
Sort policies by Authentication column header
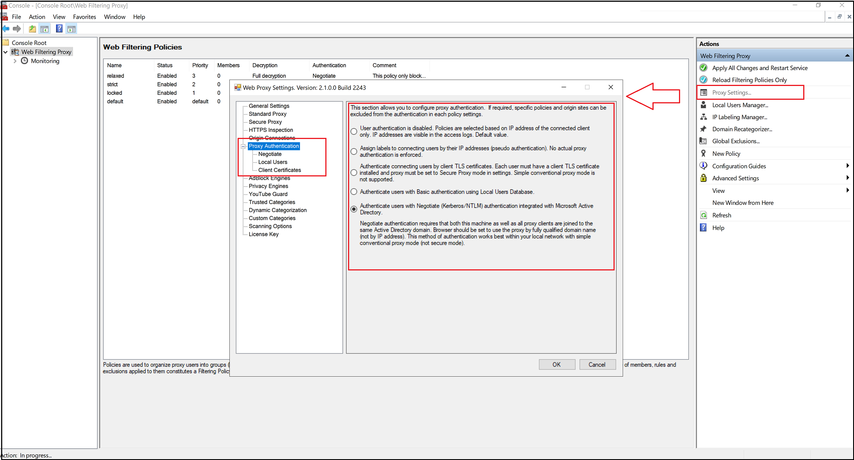[329, 65]
